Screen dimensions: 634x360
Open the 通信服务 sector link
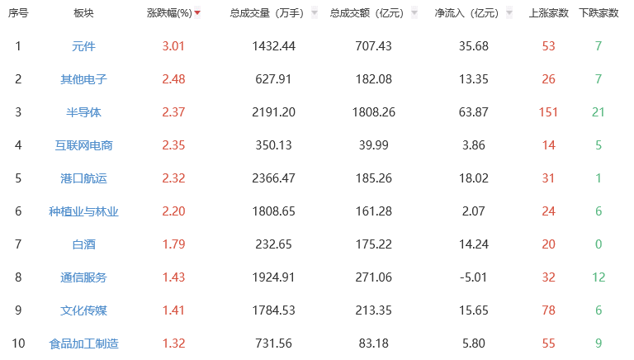(83, 277)
